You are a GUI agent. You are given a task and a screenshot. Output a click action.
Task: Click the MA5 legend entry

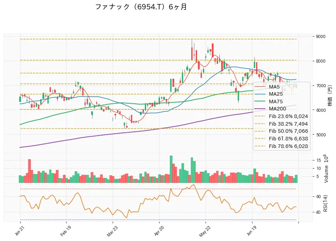tap(267, 87)
